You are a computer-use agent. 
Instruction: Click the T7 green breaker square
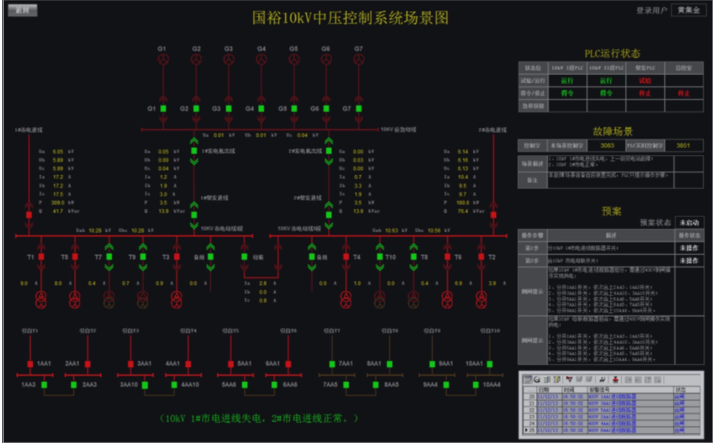tap(109, 257)
